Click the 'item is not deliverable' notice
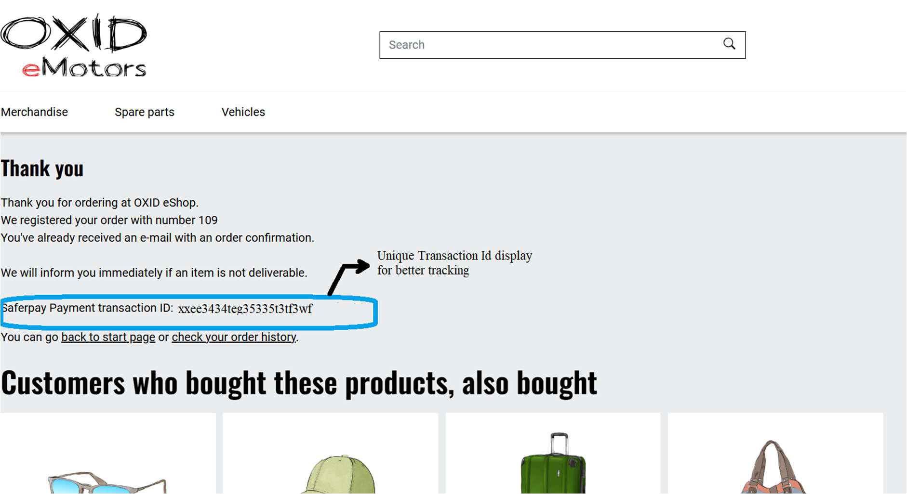 [x=154, y=273]
